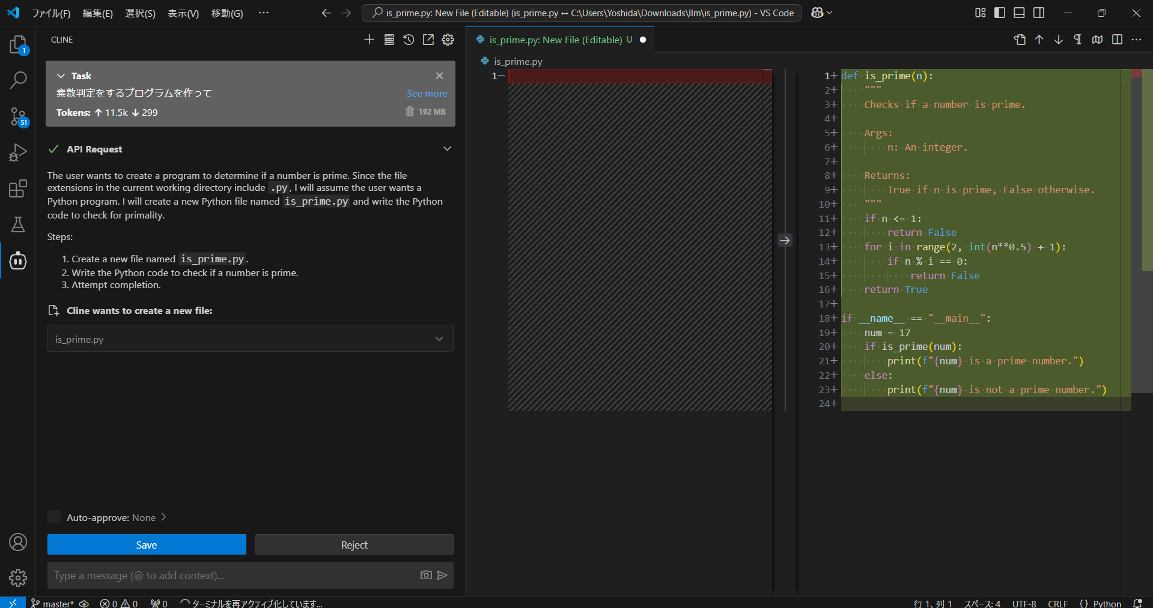Open Cline in editor popout icon
This screenshot has height=608, width=1153.
[x=428, y=40]
